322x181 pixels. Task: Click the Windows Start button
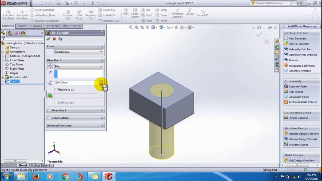pyautogui.click(x=6, y=177)
